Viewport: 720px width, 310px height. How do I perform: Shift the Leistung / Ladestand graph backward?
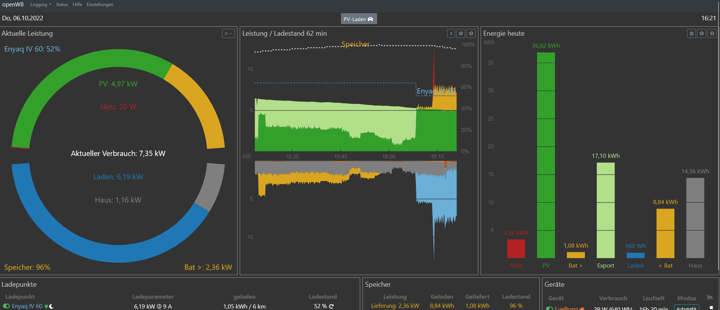tap(461, 33)
